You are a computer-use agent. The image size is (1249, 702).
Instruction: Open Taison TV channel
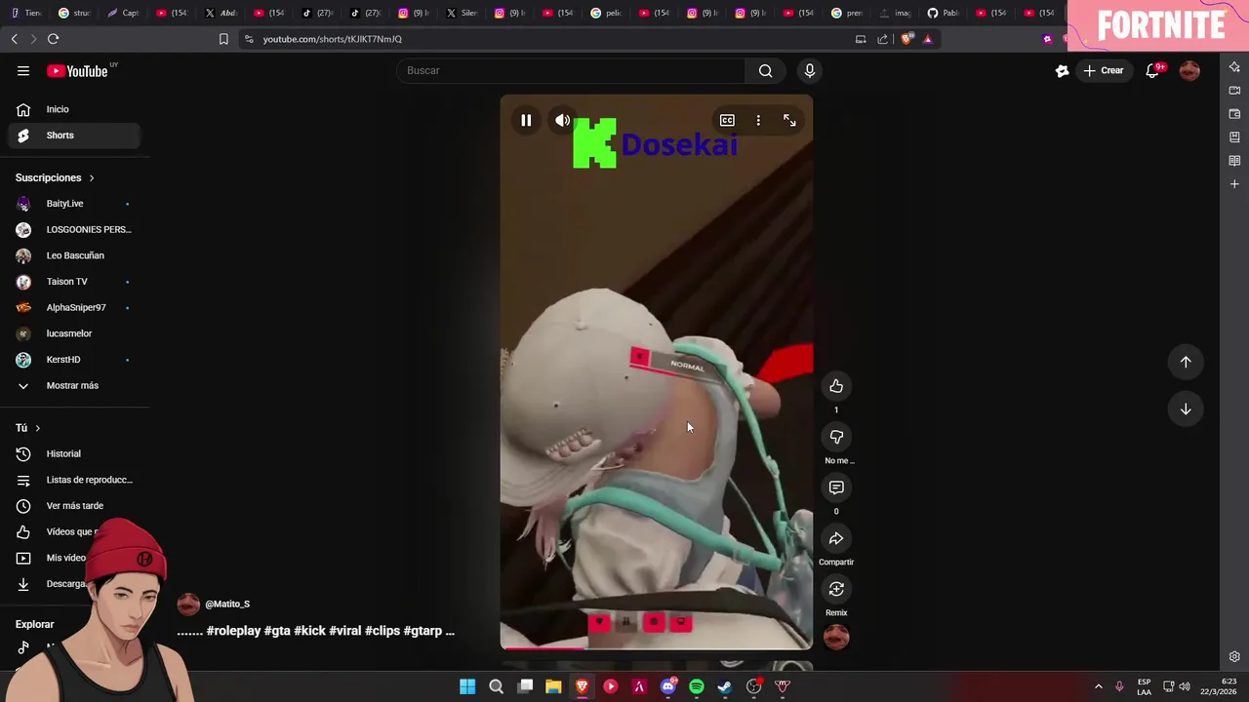[x=74, y=282]
